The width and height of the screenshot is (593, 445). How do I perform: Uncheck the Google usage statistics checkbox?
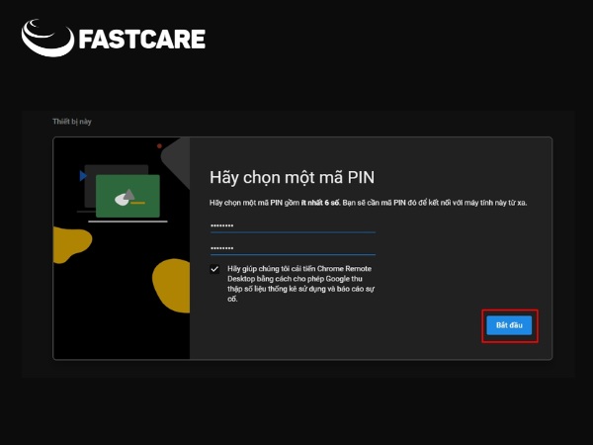coord(214,269)
